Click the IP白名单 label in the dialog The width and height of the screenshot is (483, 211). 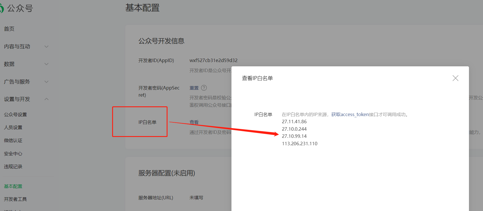pos(263,114)
